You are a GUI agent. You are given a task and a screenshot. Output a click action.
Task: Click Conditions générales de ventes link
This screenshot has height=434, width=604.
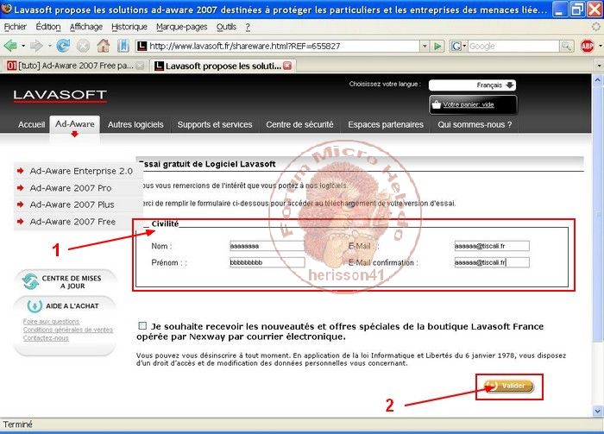[x=68, y=330]
